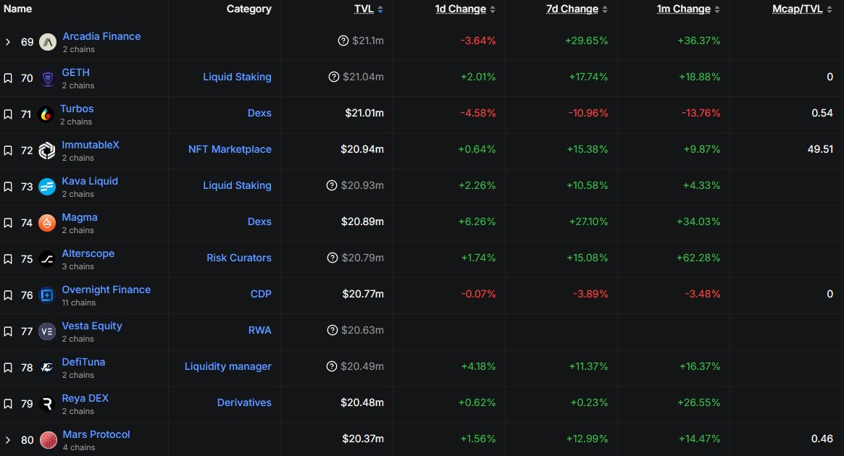Click the Category column header
Viewport: 844px width, 456px height.
coord(248,9)
